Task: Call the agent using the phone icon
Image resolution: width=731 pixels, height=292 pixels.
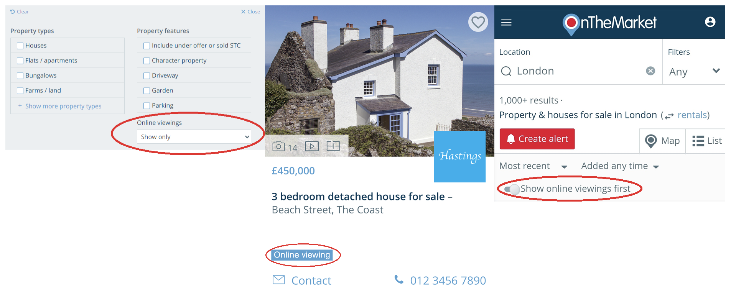Action: pos(399,280)
